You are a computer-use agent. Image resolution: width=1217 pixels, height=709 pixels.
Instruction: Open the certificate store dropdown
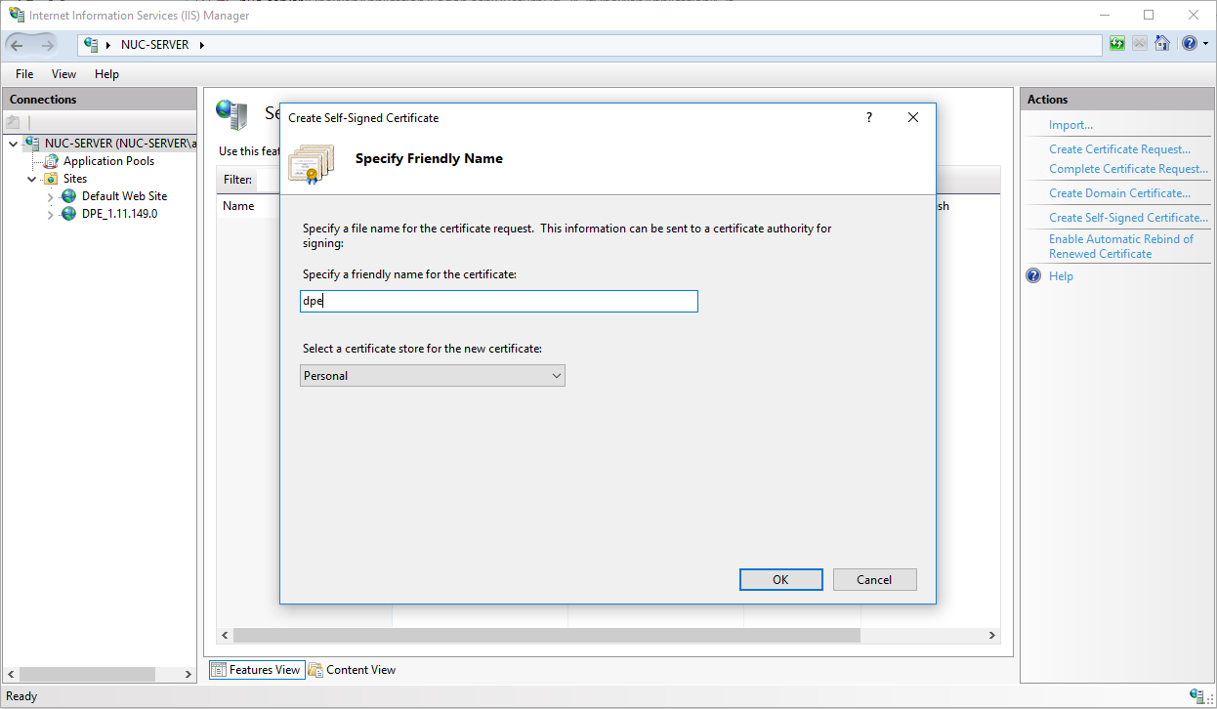pos(432,376)
